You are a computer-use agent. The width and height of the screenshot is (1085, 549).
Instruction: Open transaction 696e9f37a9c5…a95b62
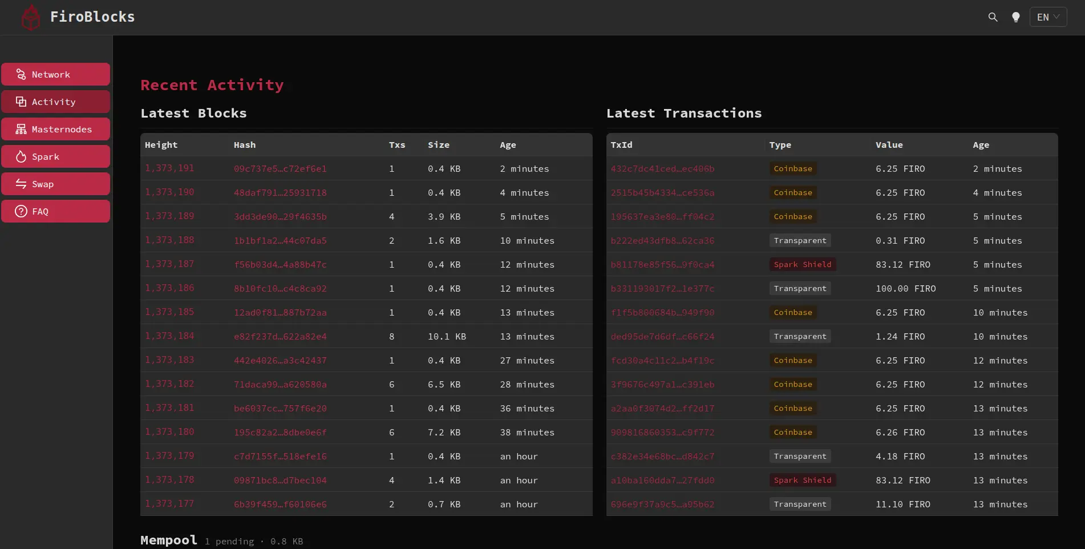[x=662, y=504]
